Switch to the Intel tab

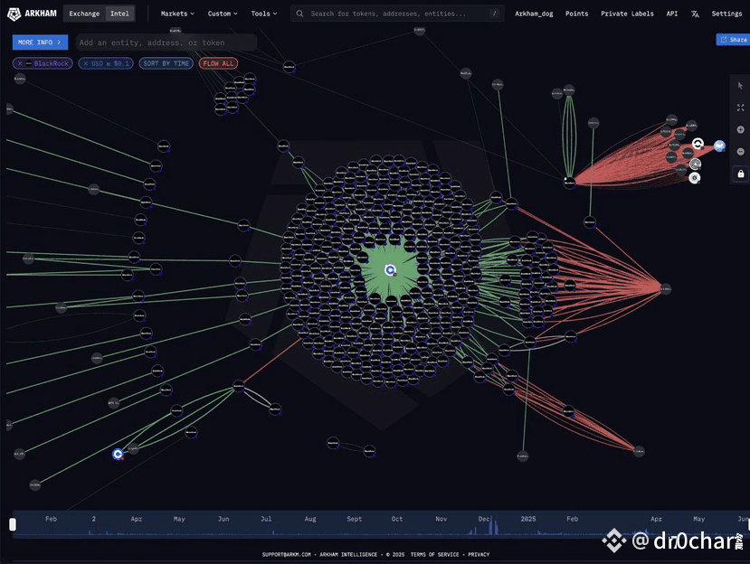[119, 14]
